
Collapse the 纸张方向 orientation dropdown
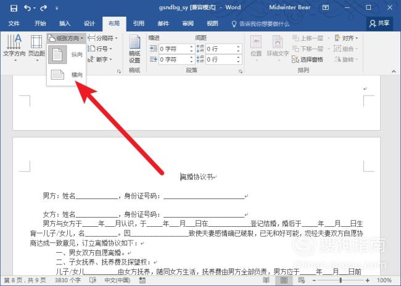(x=66, y=38)
